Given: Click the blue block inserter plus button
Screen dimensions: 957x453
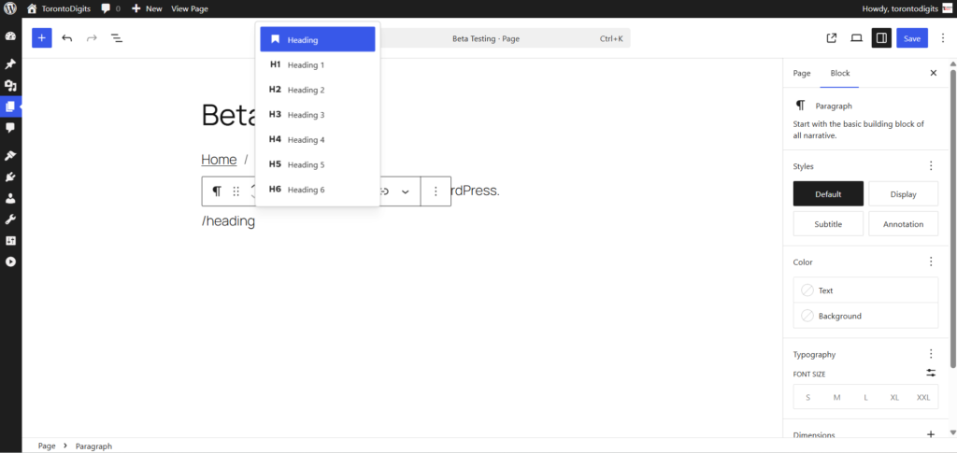Looking at the screenshot, I should (x=42, y=38).
